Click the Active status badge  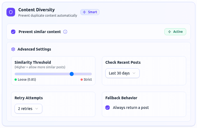click(x=175, y=32)
